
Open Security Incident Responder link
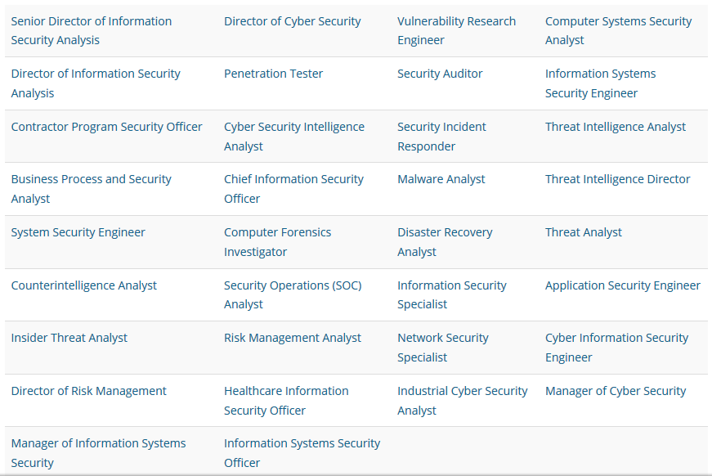441,137
